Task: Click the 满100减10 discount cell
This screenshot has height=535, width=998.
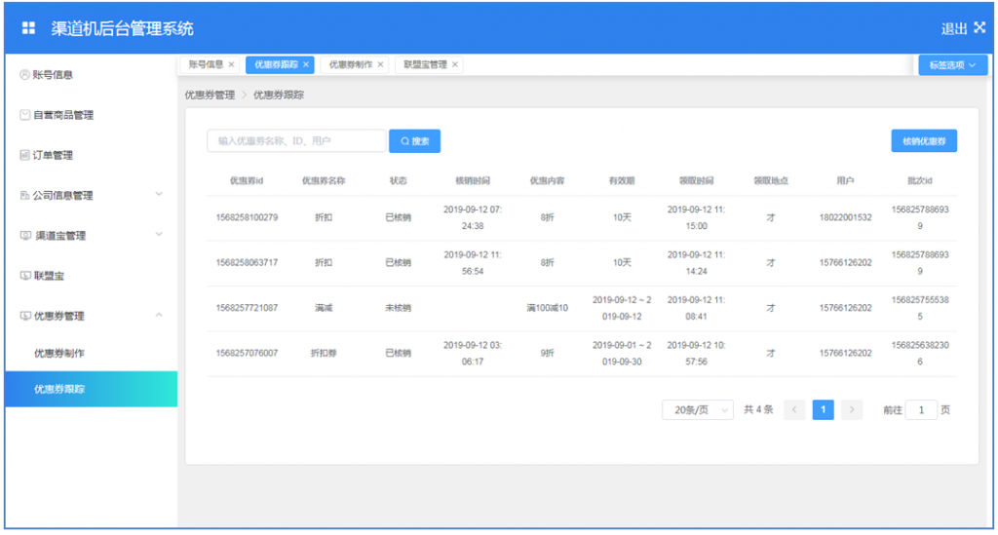Action: (x=548, y=308)
